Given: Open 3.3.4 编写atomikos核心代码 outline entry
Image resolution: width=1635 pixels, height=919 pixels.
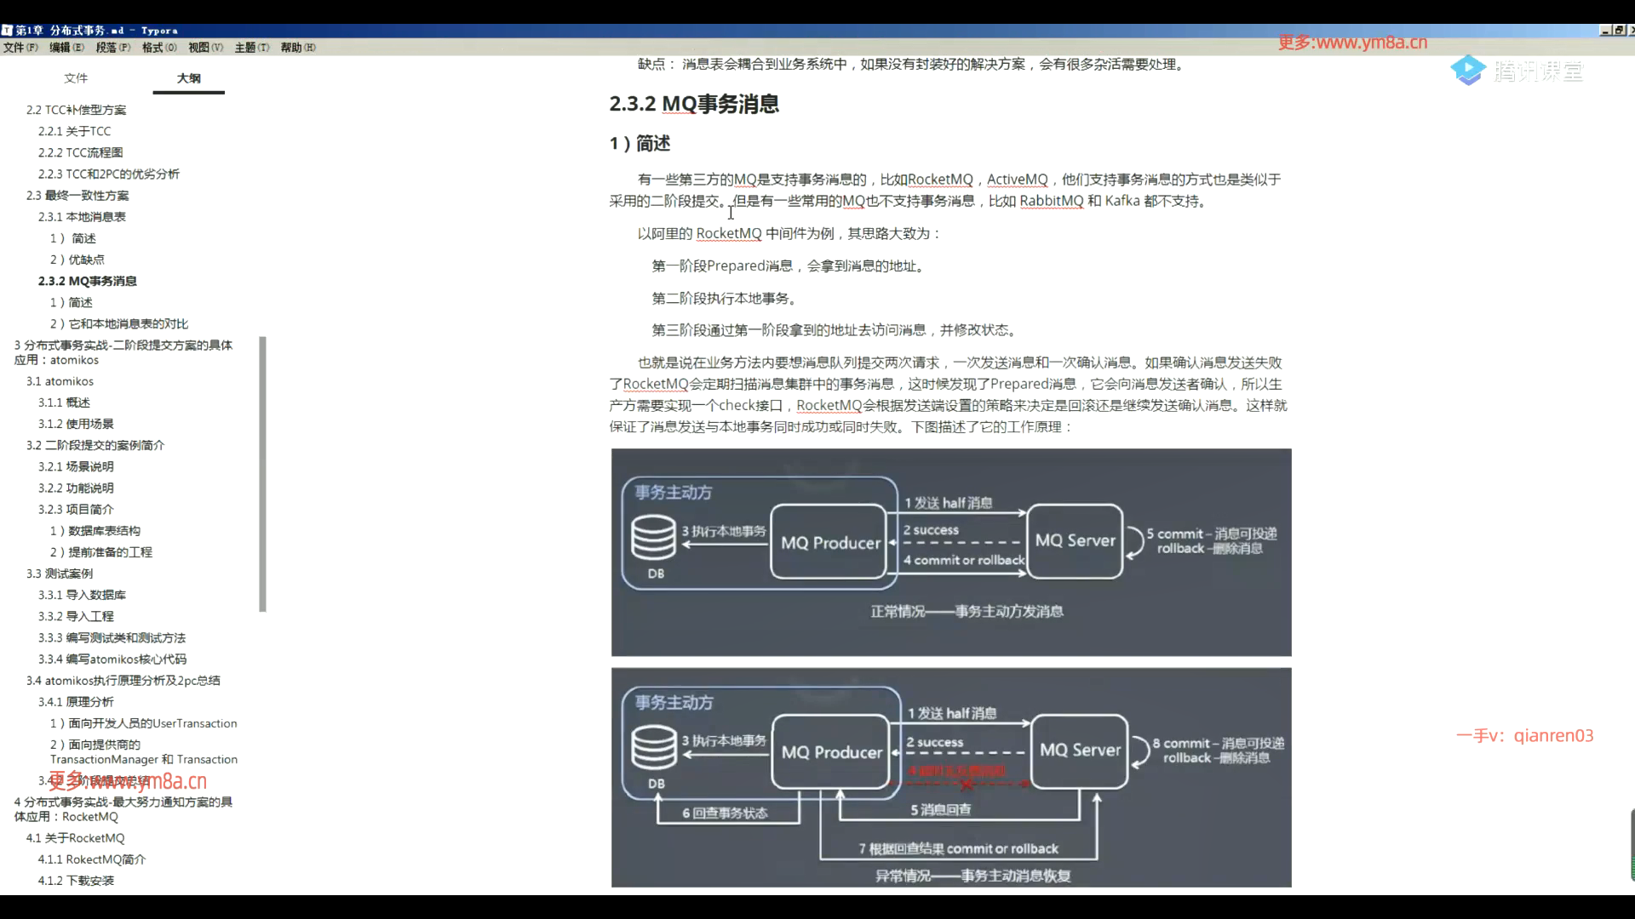Looking at the screenshot, I should click(112, 659).
